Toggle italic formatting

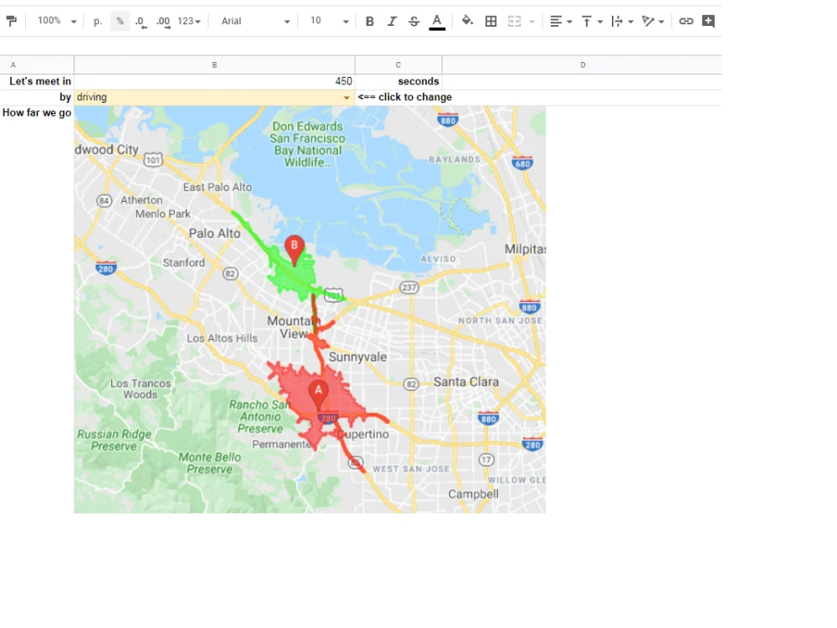392,21
